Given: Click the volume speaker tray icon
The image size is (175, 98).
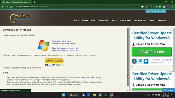Looking at the screenshot, I should (x=156, y=95).
